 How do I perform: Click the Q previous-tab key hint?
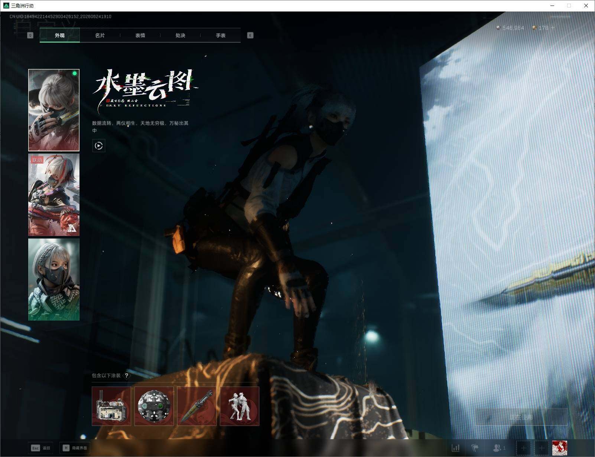(x=30, y=35)
